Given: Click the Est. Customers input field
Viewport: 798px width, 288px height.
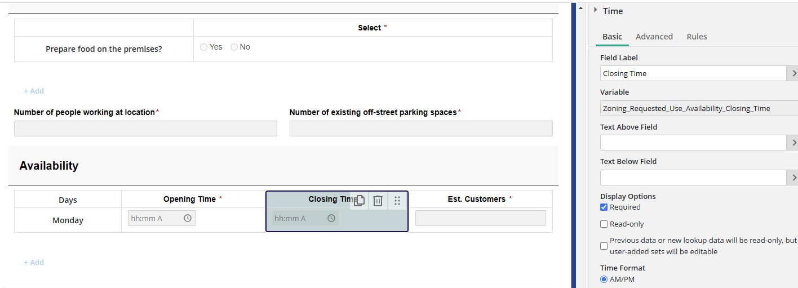Looking at the screenshot, I should 480,218.
